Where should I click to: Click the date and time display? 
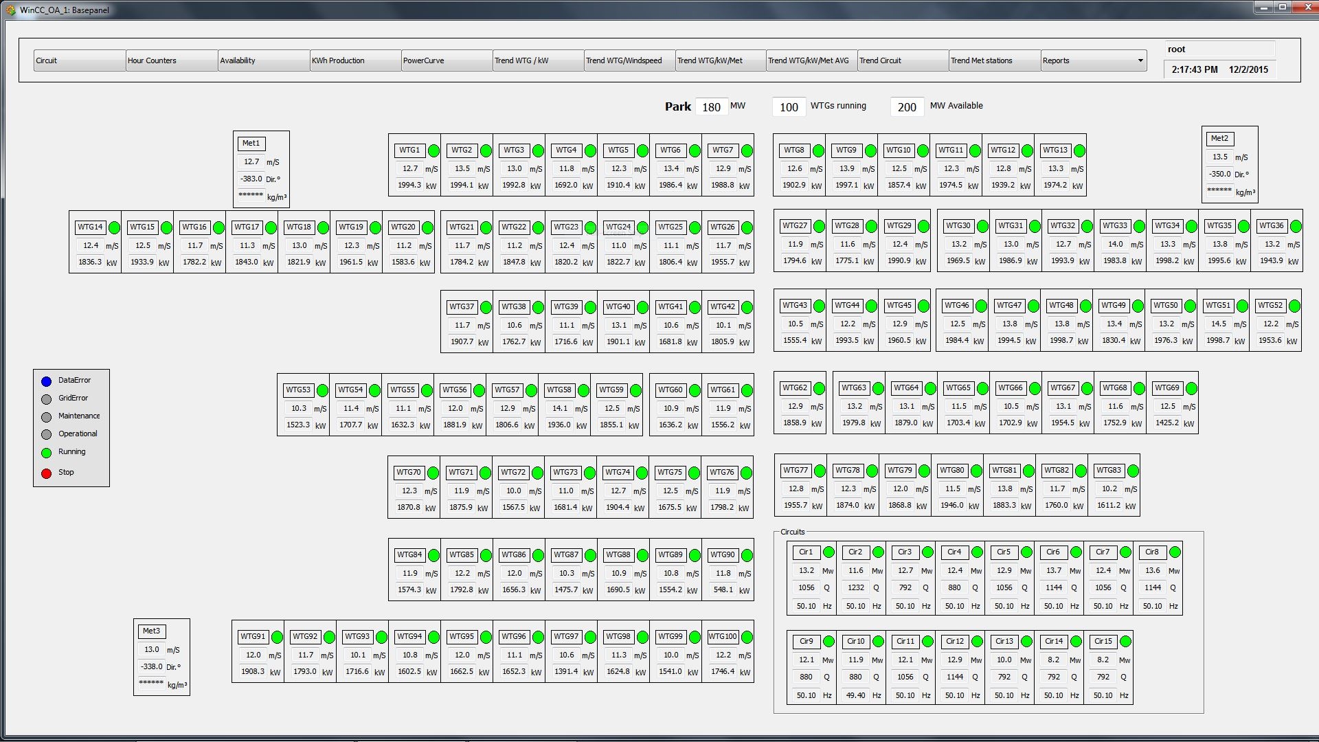click(1219, 70)
